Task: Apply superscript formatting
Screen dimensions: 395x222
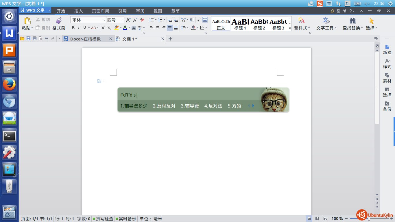Action: [x=103, y=28]
